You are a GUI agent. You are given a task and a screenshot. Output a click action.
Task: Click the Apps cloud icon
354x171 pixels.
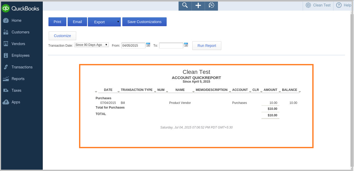(6, 102)
